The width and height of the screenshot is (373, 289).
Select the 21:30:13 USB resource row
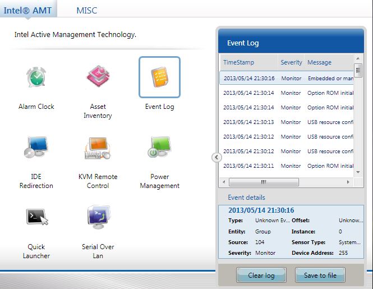[x=287, y=122]
